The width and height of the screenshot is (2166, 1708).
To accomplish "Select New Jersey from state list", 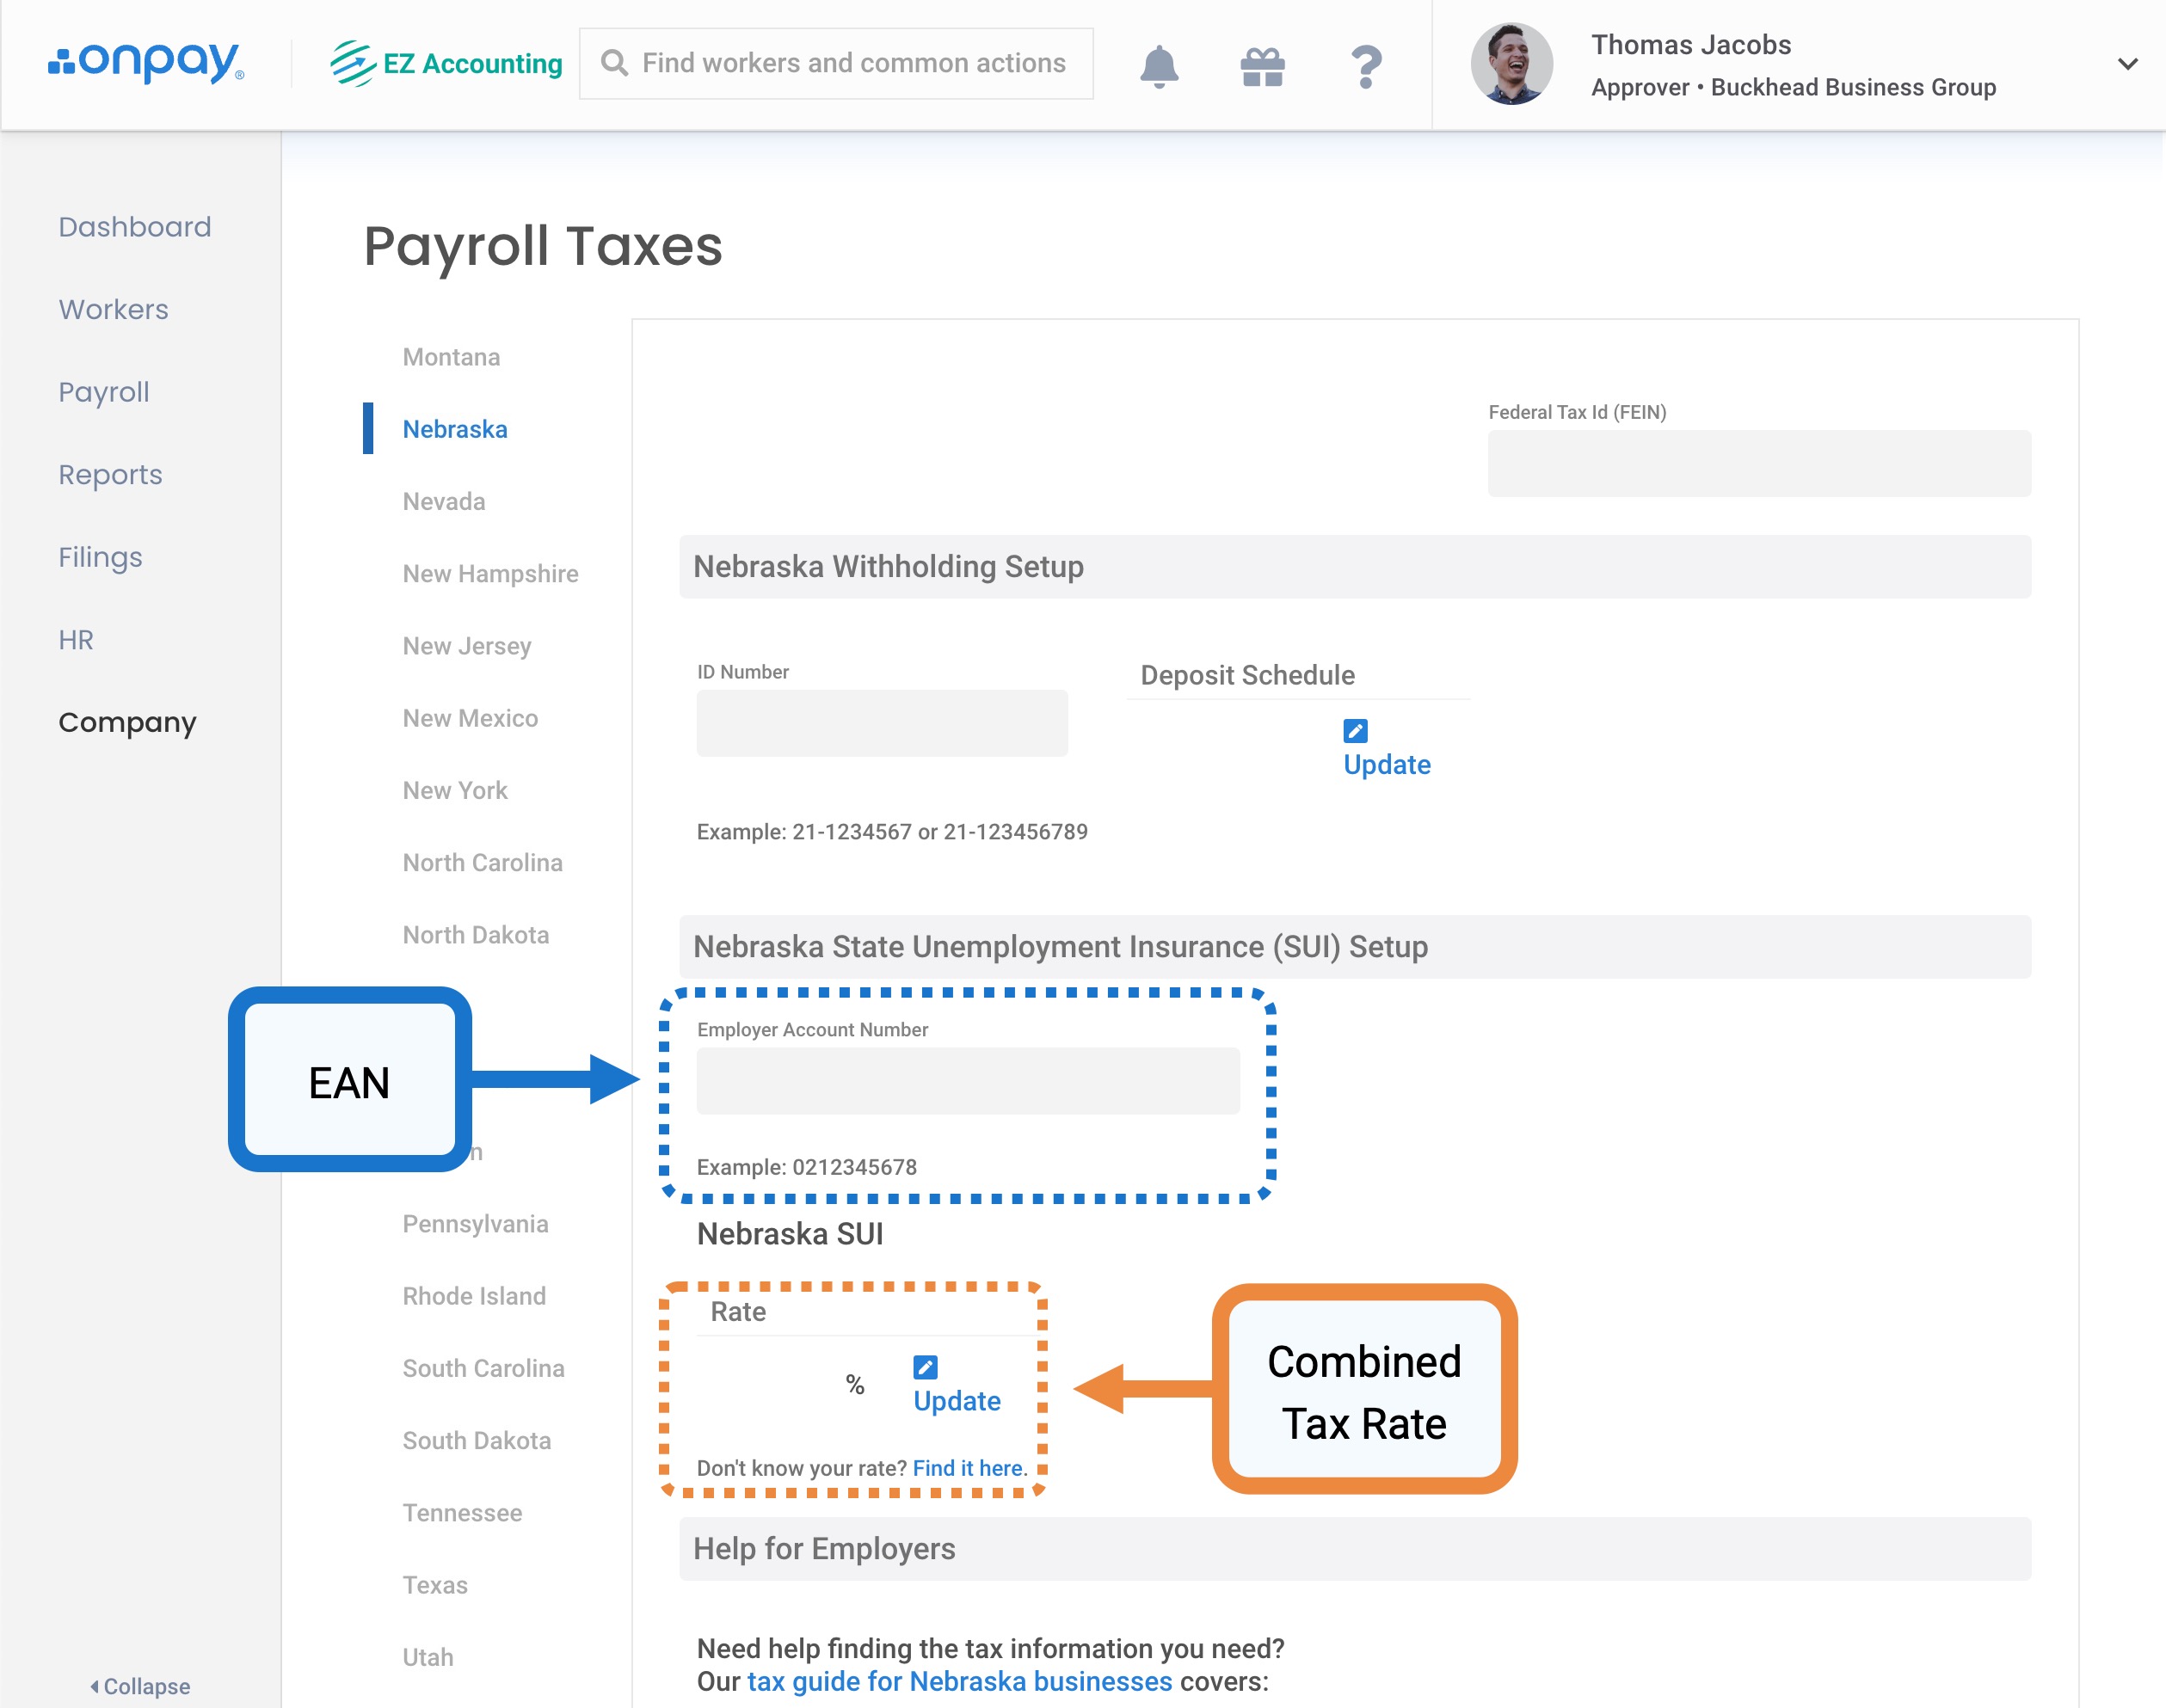I will point(466,646).
